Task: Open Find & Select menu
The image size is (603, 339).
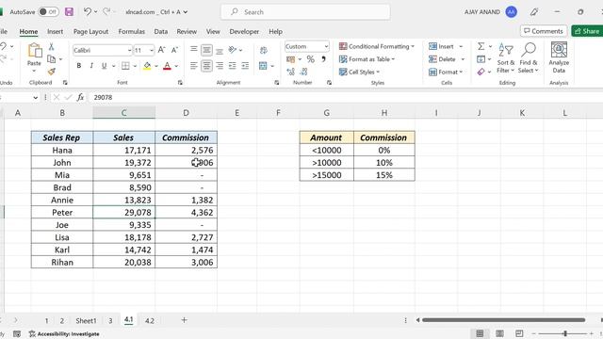Action: [x=528, y=57]
